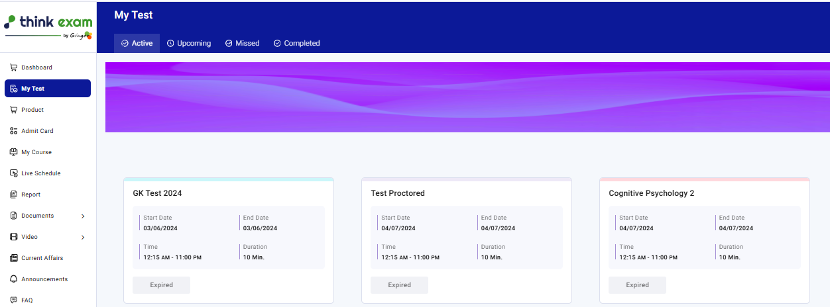
Task: Click the Report icon in sidebar
Action: click(x=14, y=195)
